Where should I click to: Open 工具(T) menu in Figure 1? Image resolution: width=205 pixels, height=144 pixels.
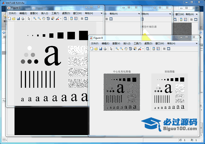(55, 13)
